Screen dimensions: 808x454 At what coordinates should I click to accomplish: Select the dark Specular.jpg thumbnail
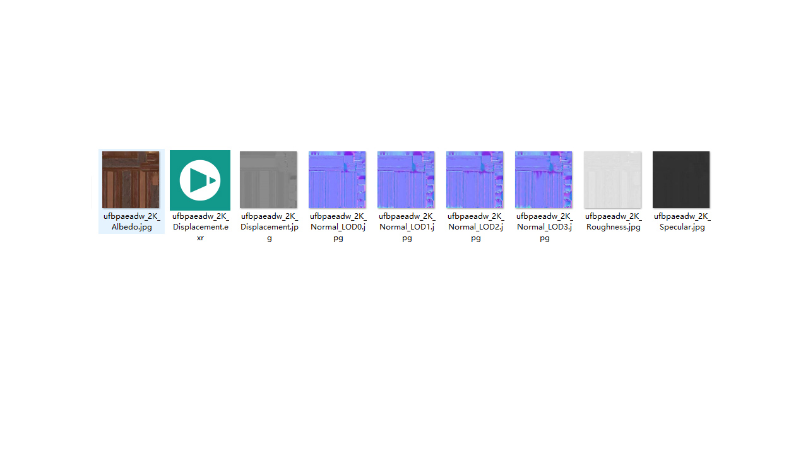pyautogui.click(x=681, y=180)
